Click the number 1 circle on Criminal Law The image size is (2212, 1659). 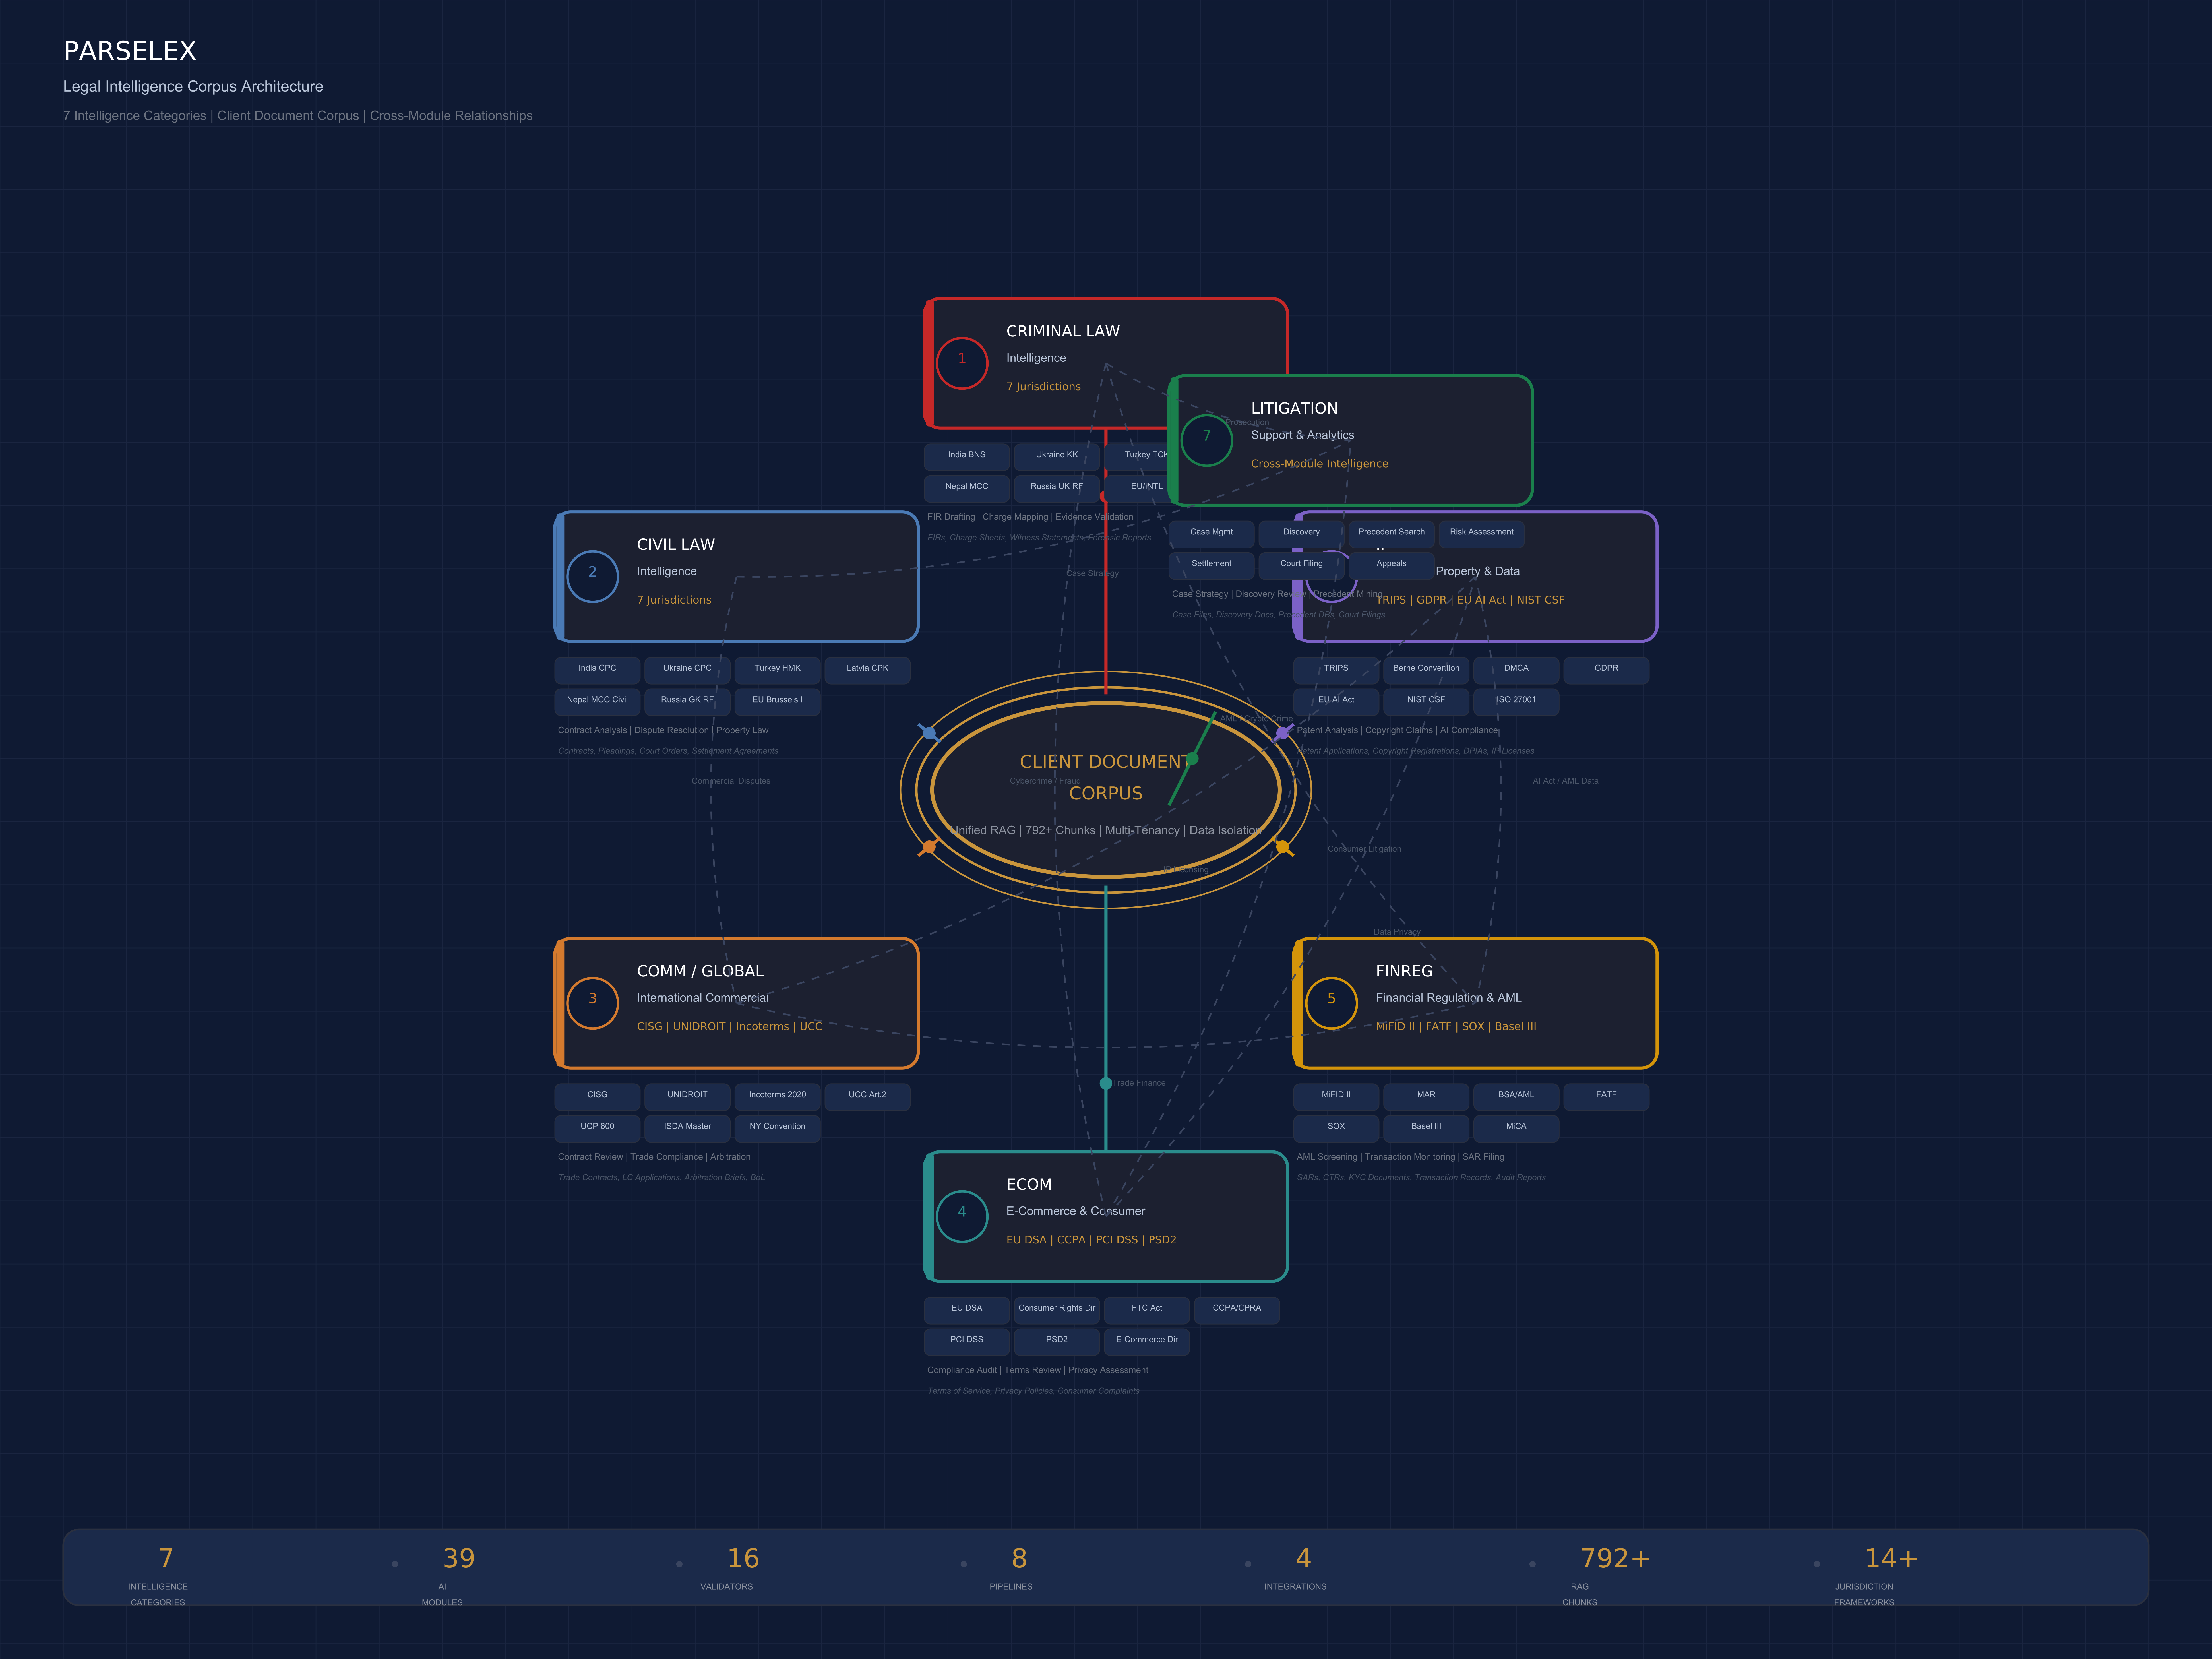[962, 363]
